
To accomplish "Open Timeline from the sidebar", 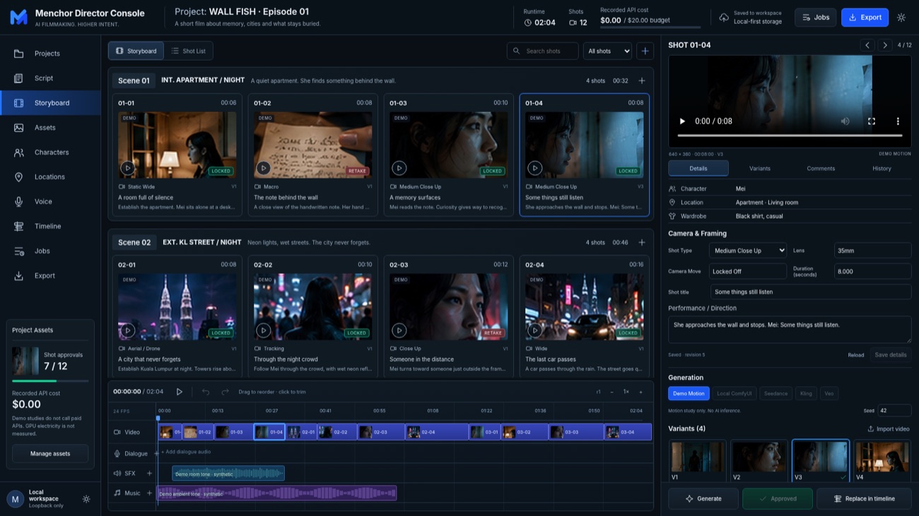I will tap(50, 227).
